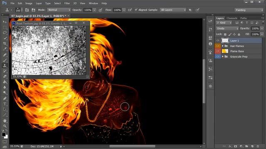Switch to the Channels tab
The width and height of the screenshot is (266, 149).
[232, 18]
